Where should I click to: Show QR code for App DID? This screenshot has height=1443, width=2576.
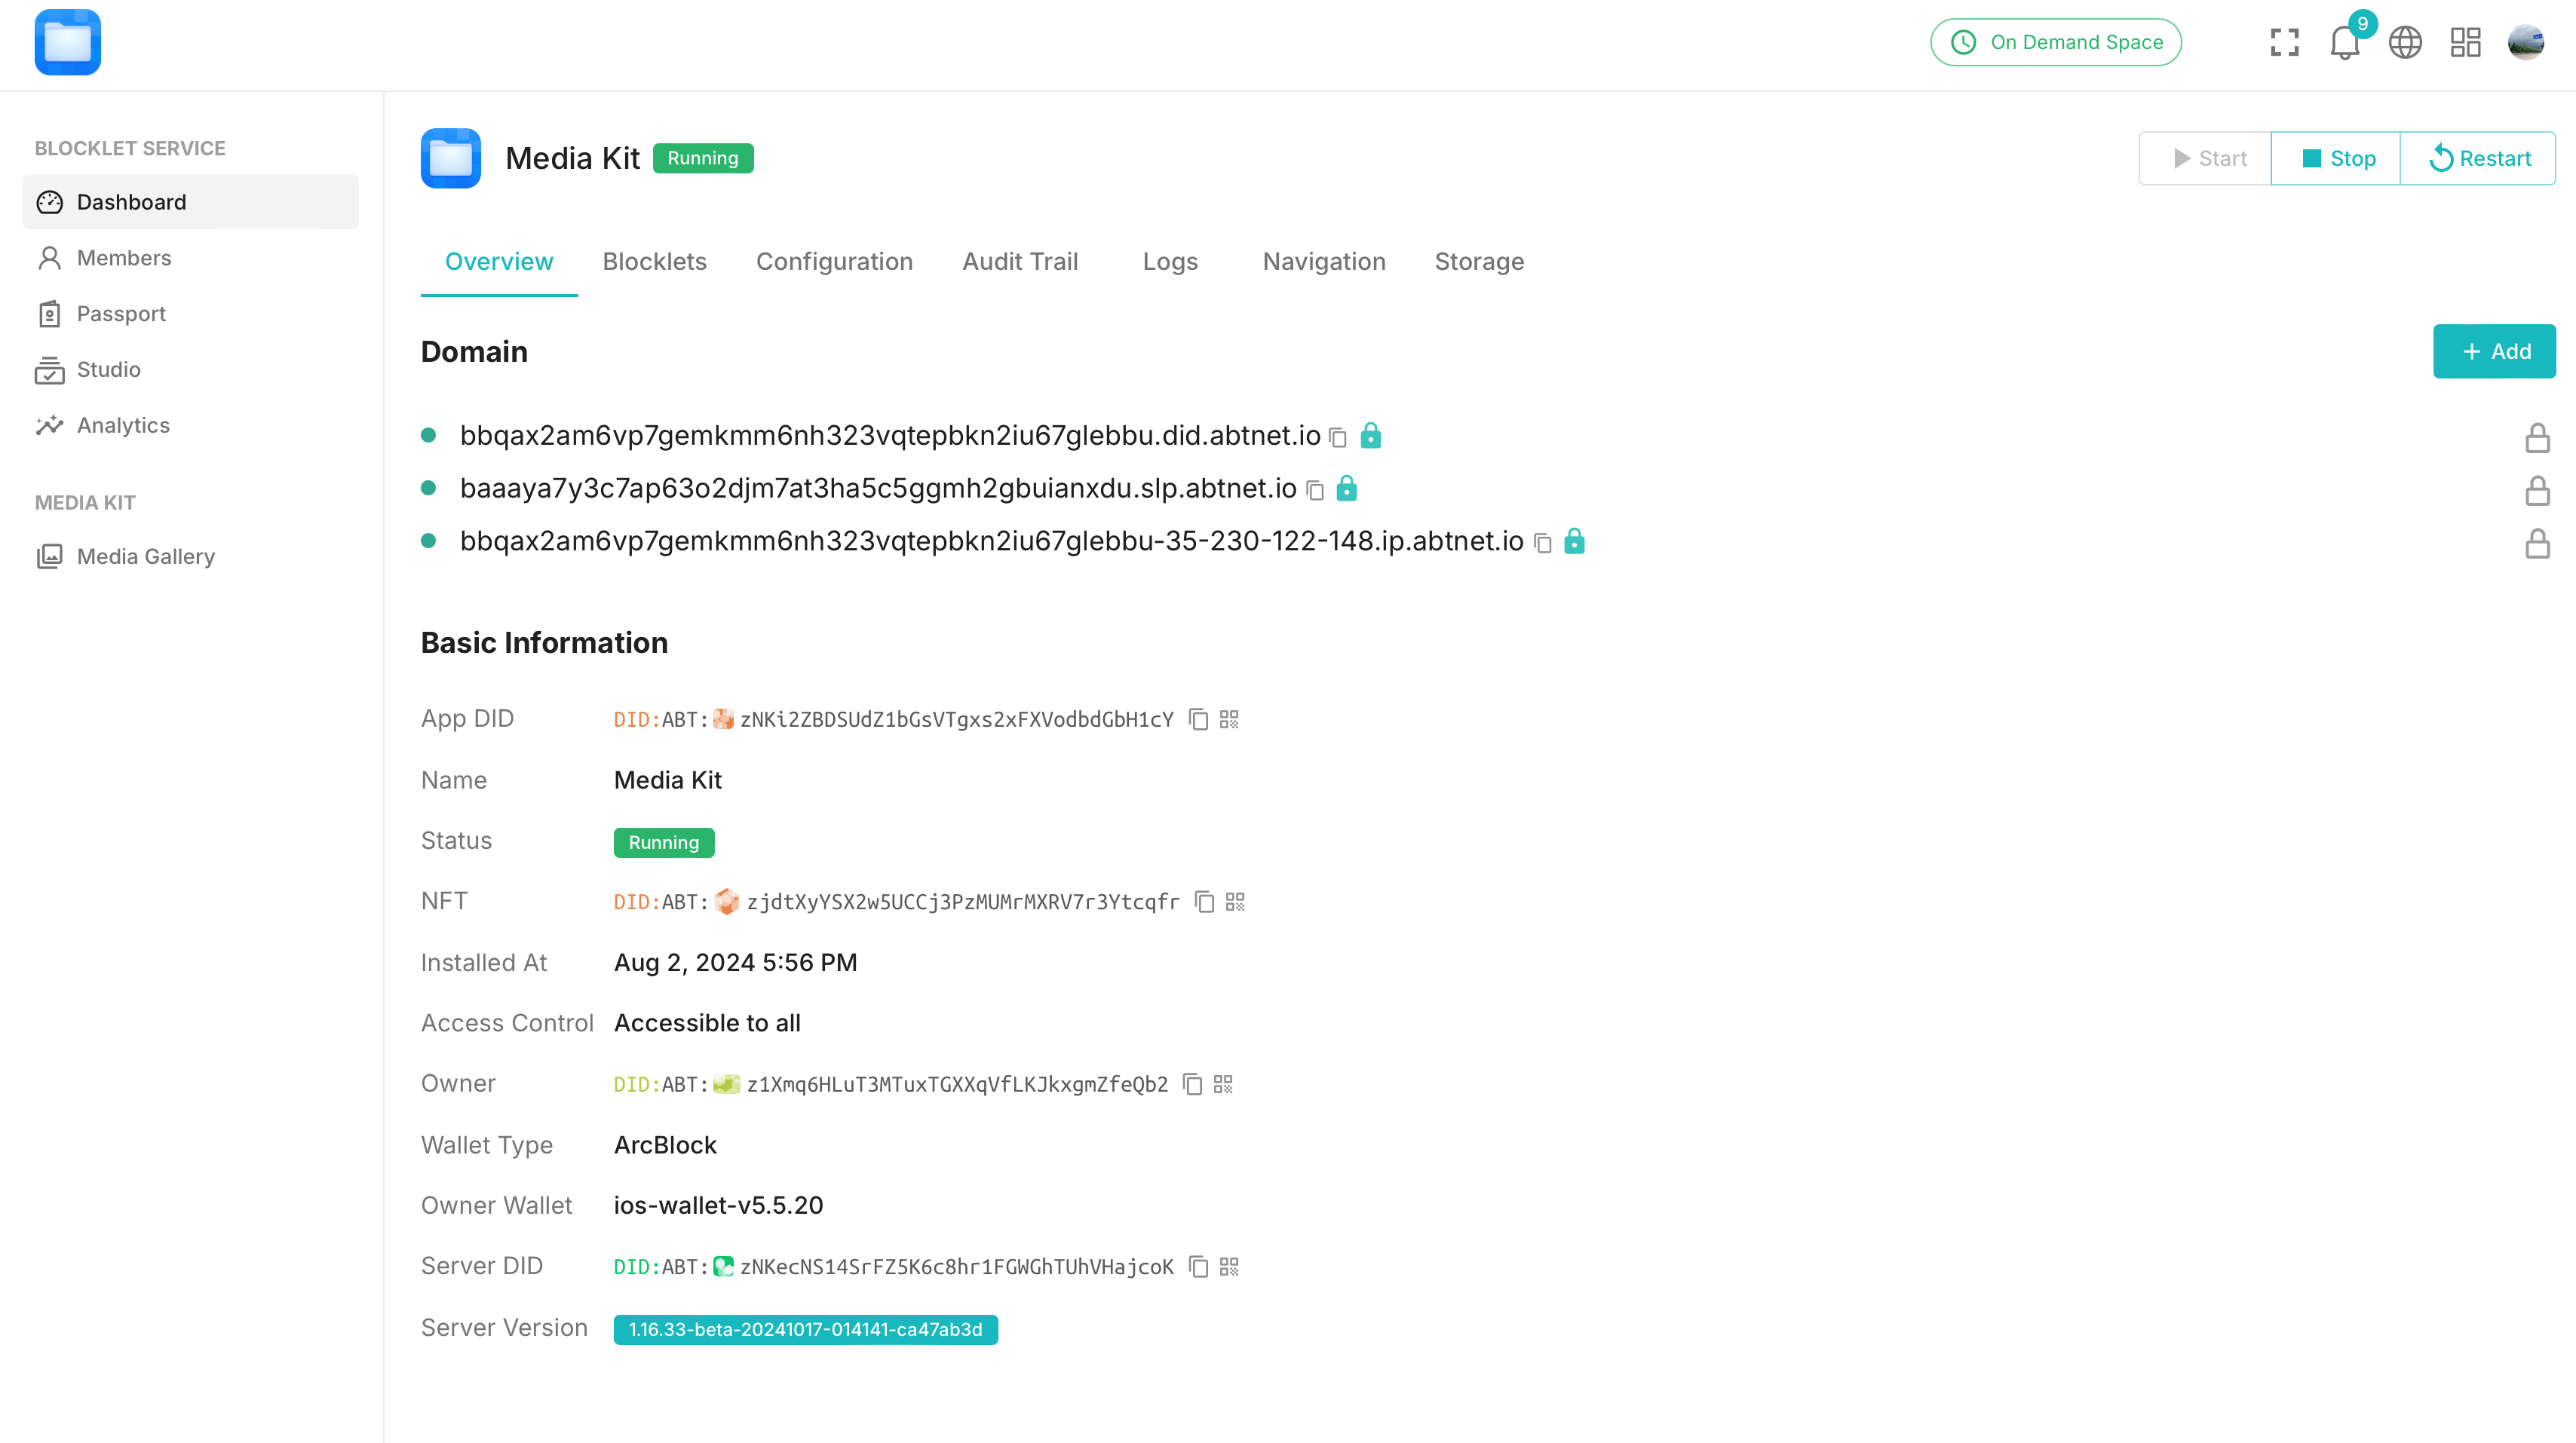(x=1229, y=719)
